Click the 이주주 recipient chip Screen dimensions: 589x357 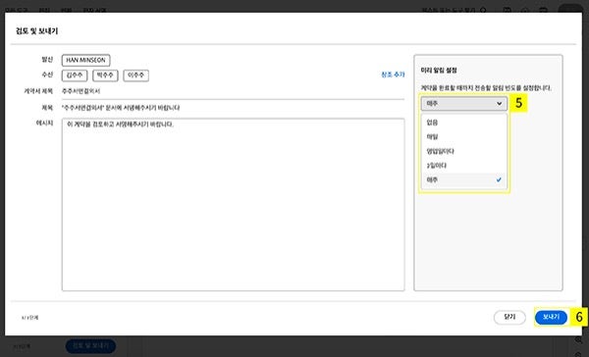(136, 76)
